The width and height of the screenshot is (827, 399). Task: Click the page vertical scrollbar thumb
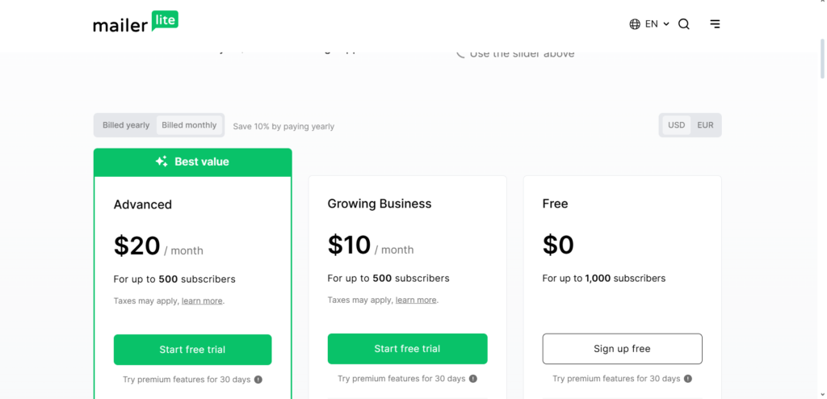tap(822, 58)
